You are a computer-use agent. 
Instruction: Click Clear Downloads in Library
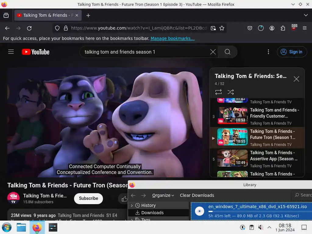(197, 195)
